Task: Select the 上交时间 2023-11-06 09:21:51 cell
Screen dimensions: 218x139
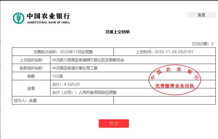Action: 165,52
